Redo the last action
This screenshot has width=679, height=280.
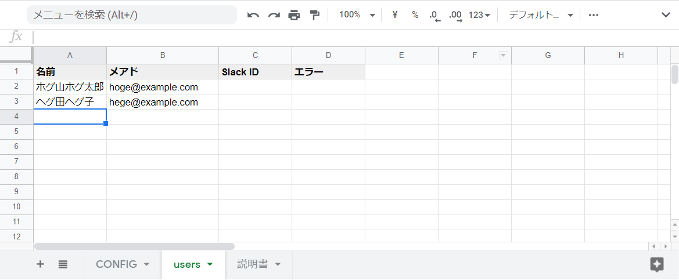click(274, 15)
